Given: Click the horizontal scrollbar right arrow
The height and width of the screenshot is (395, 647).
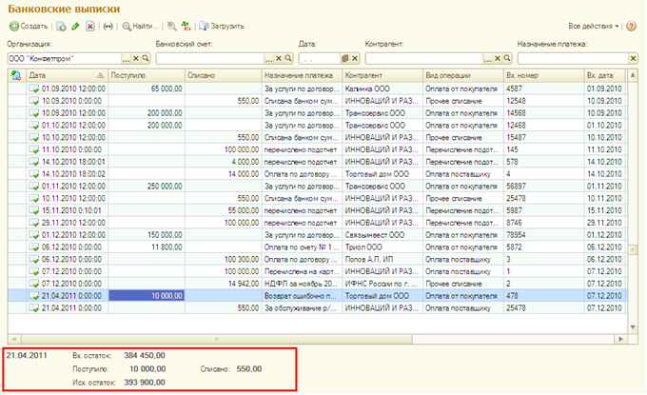Looking at the screenshot, I should [621, 338].
